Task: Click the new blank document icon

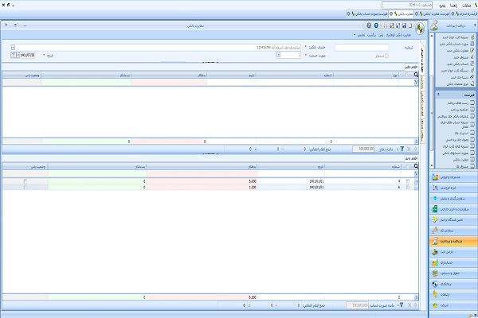Action: coord(410,25)
